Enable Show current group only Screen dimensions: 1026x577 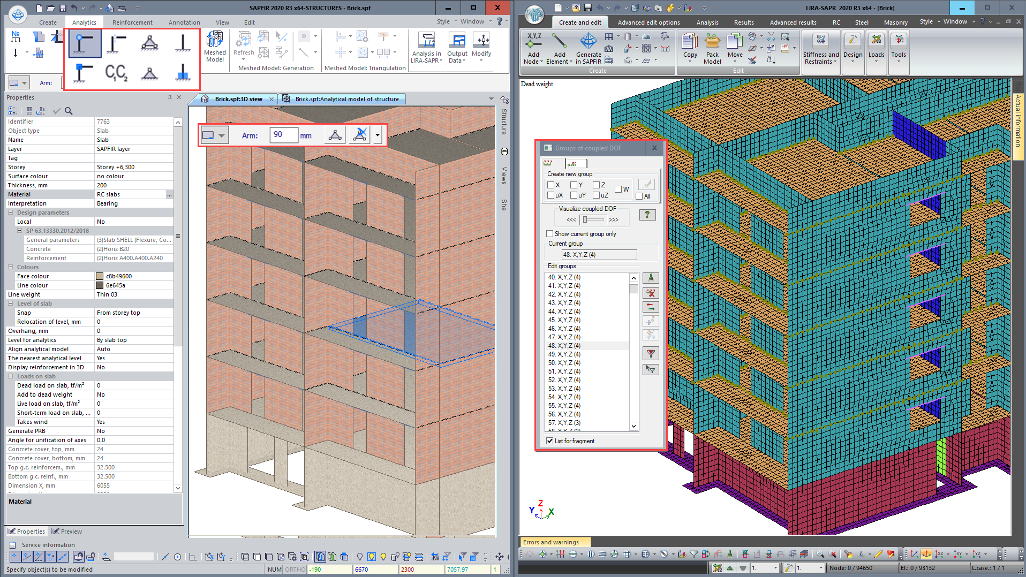pos(549,234)
